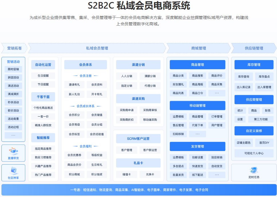Open 首页DIY in 自定义装修
This screenshot has height=197, width=277.
264,142
